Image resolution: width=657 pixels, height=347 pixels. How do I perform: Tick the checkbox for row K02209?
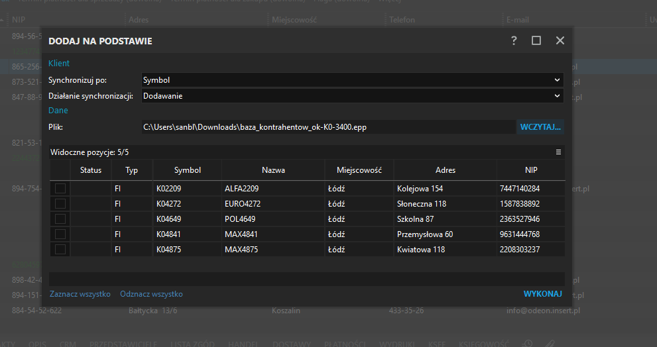pyautogui.click(x=60, y=188)
